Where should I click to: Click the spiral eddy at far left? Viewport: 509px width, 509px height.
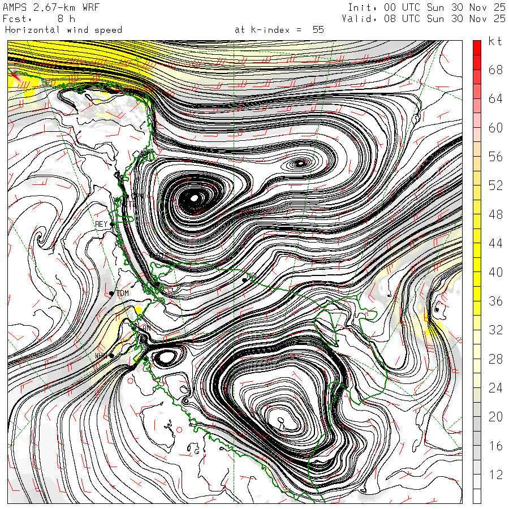(x=41, y=238)
